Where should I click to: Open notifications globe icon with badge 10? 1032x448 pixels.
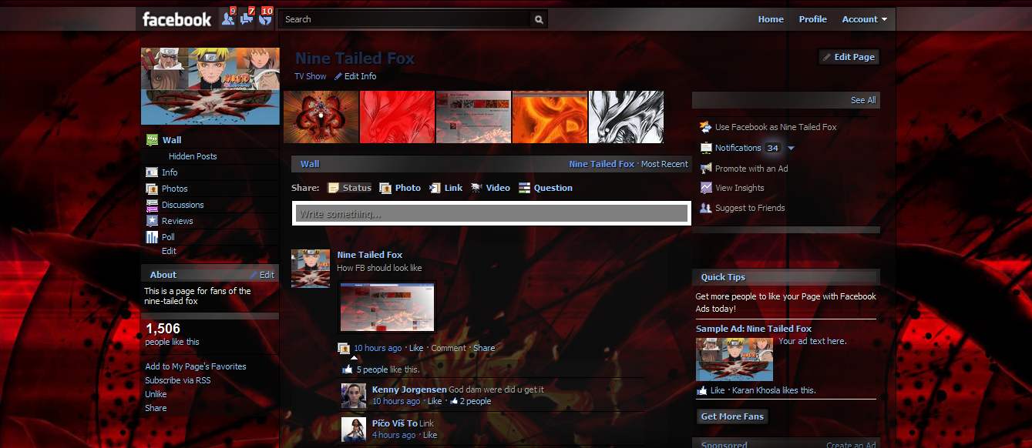[x=265, y=19]
